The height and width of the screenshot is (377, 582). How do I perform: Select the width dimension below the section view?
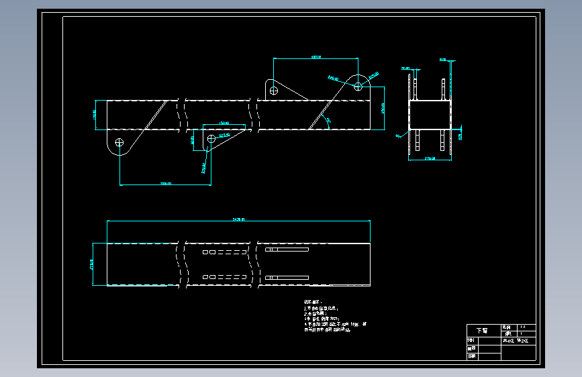click(430, 158)
